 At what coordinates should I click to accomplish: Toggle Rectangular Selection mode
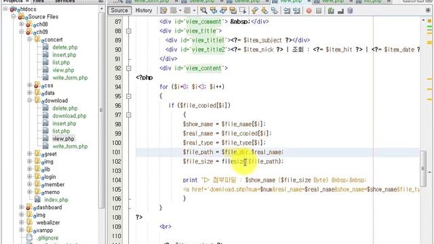(243, 11)
